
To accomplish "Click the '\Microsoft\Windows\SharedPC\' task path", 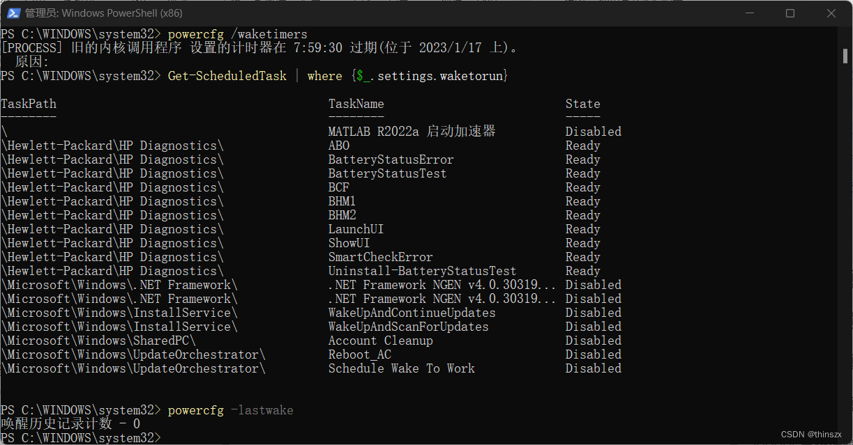I will (98, 341).
